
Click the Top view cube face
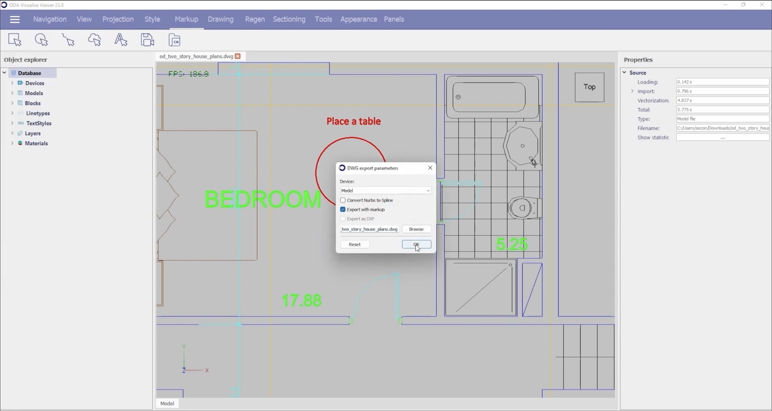(589, 87)
